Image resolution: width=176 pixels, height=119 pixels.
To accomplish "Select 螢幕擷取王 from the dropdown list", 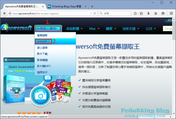I will point(43,41).
